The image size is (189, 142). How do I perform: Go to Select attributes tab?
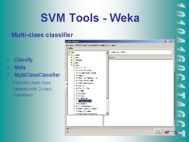click(x=102, y=45)
